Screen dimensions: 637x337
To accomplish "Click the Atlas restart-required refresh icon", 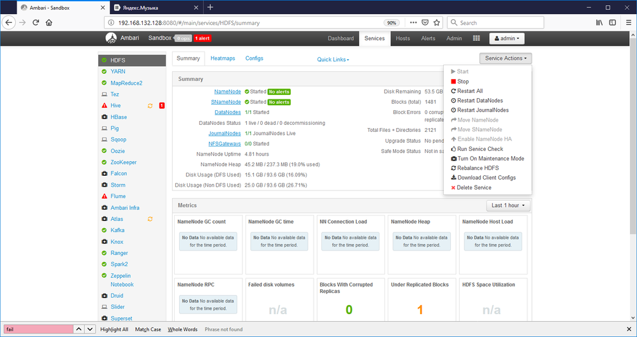I will pyautogui.click(x=150, y=219).
